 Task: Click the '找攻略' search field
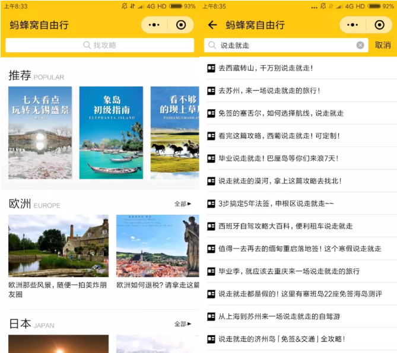click(100, 45)
